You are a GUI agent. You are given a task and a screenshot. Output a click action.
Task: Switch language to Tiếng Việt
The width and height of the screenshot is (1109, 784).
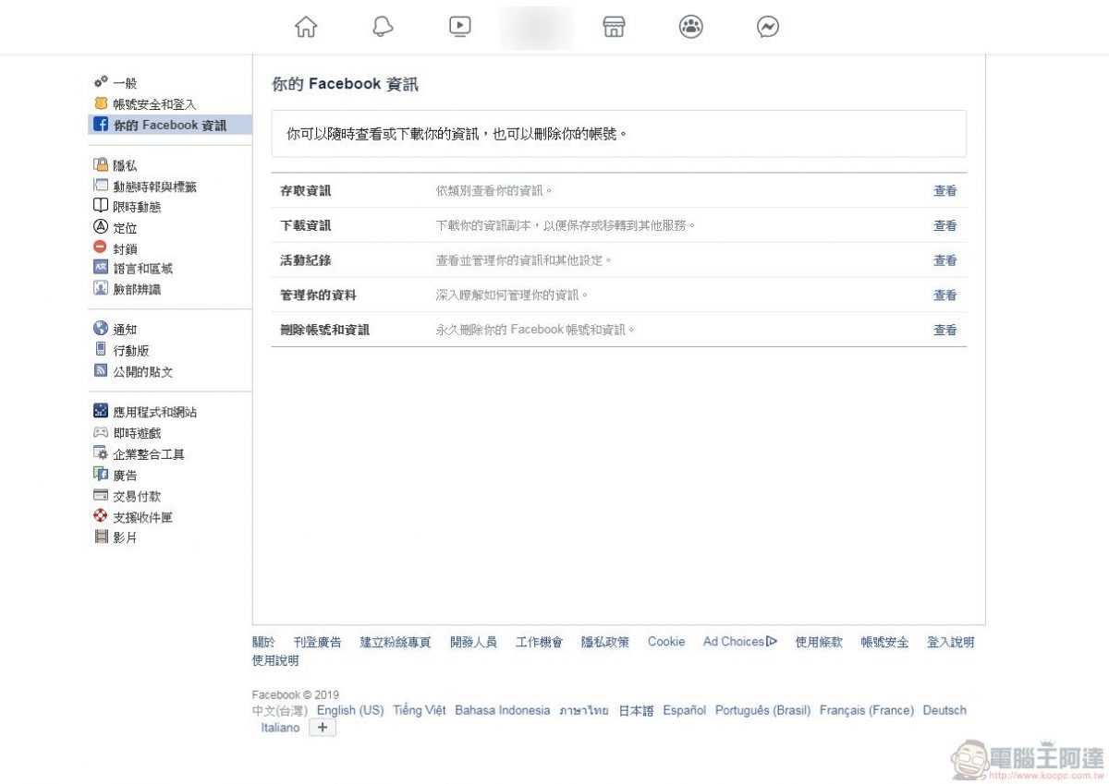pos(420,710)
